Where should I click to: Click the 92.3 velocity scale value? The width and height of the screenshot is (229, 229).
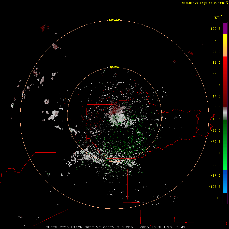pos(217,40)
